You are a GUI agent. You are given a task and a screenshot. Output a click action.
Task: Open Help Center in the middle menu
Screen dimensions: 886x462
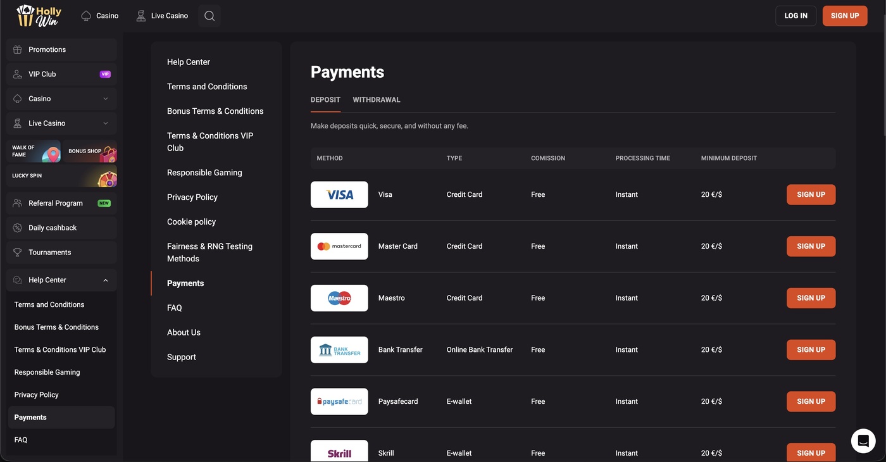point(189,62)
